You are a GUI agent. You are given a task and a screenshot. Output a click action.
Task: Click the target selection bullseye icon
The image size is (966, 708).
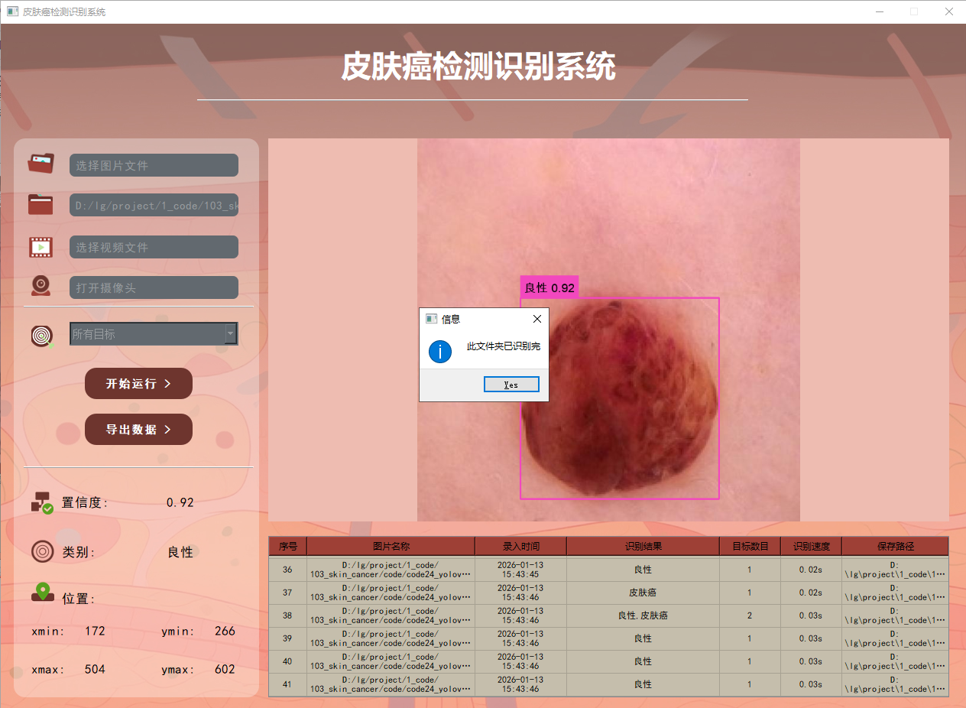click(42, 335)
